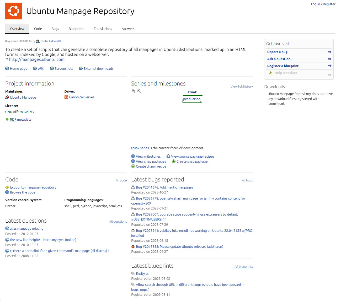Follow the manpages.ubuntu.com link
The width and height of the screenshot is (341, 301).
point(37,59)
